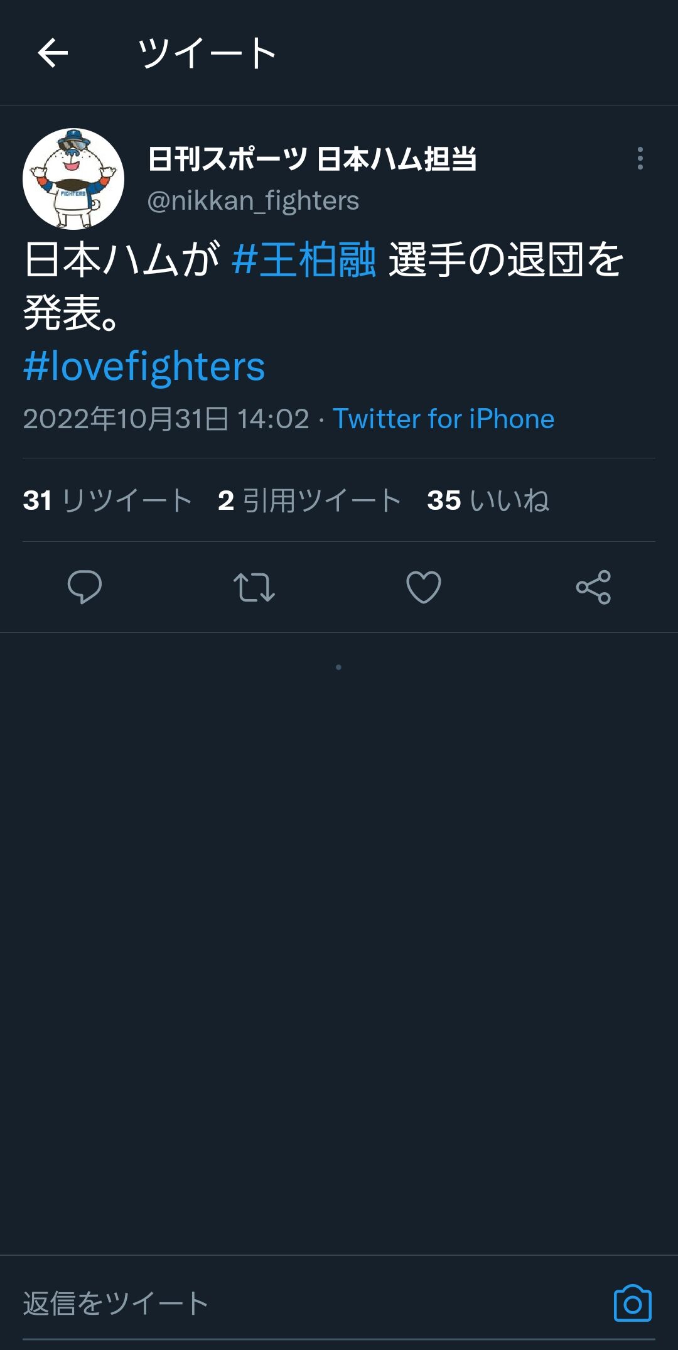View the 35 いいね list
The image size is (678, 1350).
tap(488, 500)
